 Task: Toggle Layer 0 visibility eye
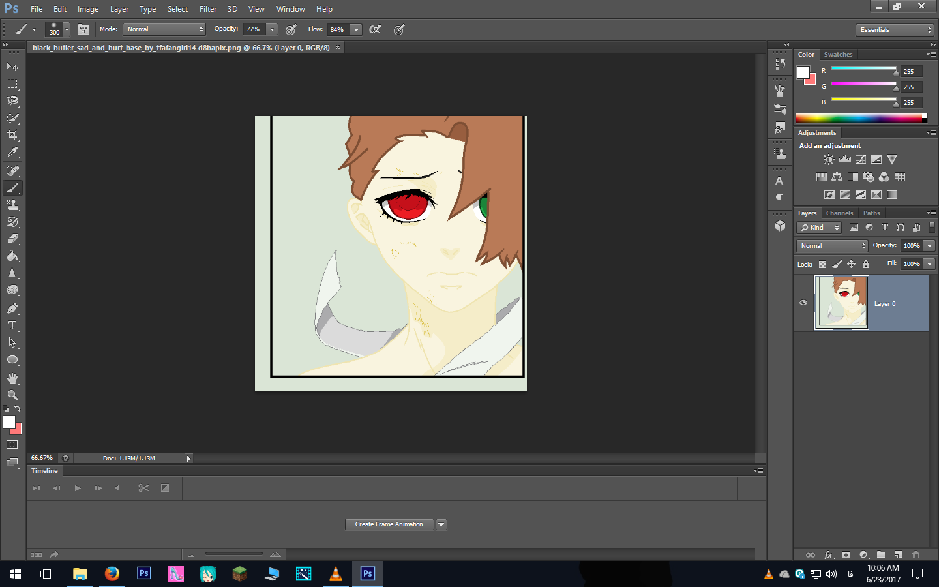803,303
